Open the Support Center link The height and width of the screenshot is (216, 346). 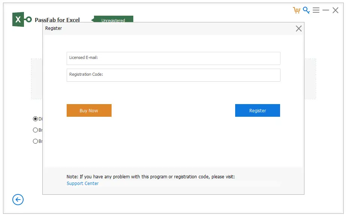tap(82, 183)
